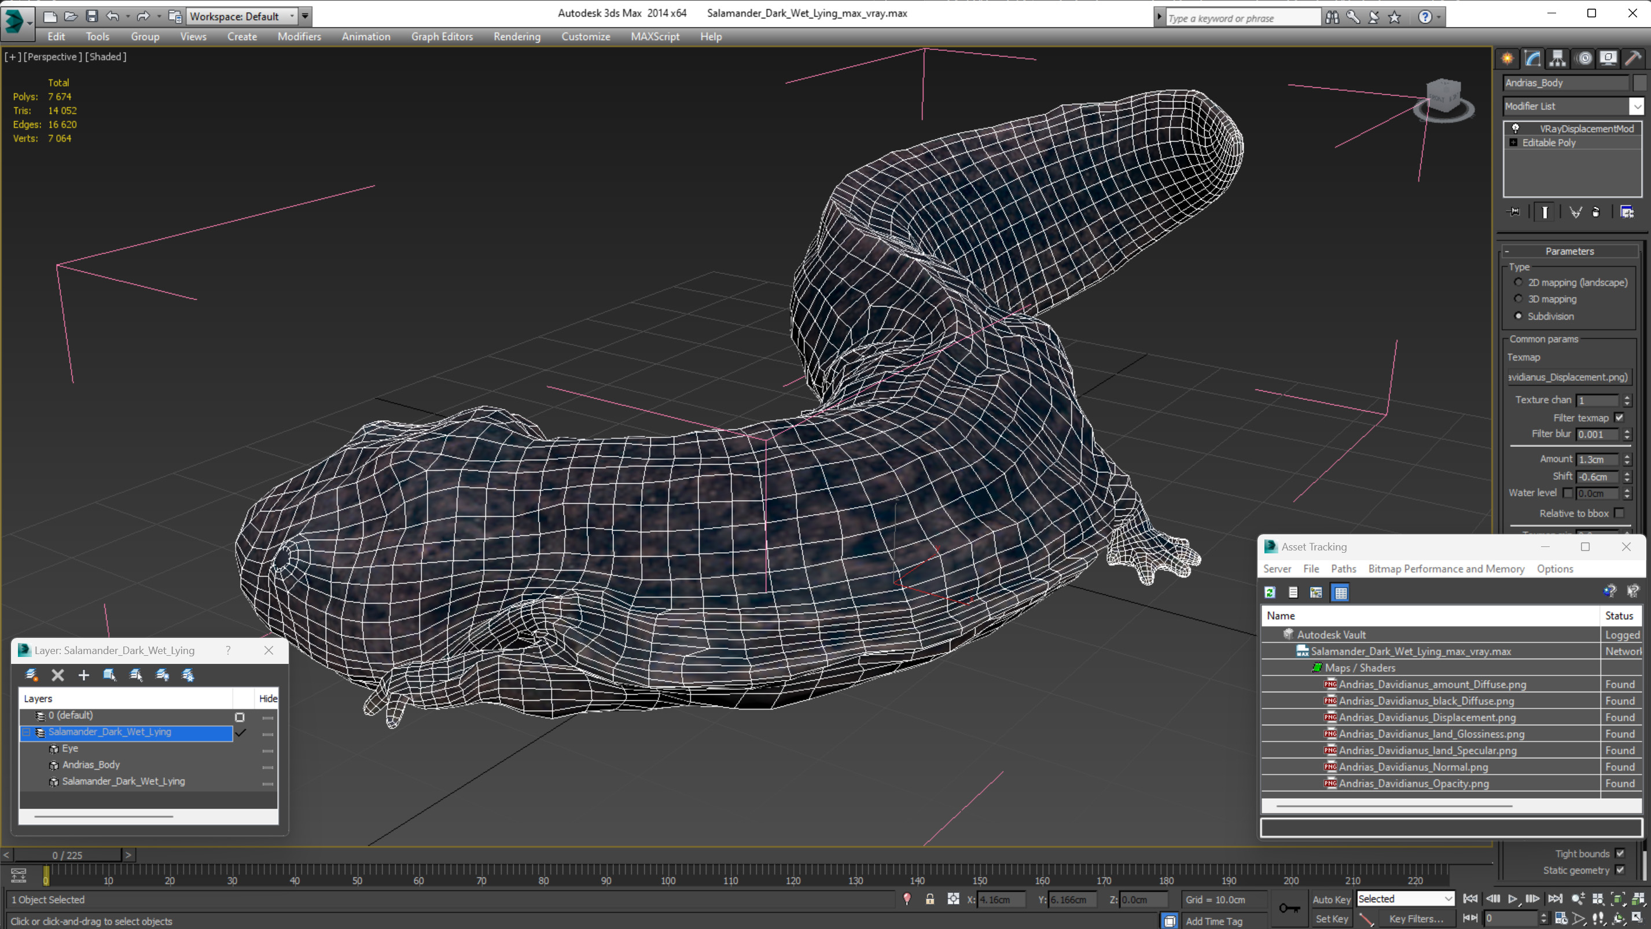Toggle Selection Lock padlock icon
The height and width of the screenshot is (929, 1651).
tap(929, 899)
